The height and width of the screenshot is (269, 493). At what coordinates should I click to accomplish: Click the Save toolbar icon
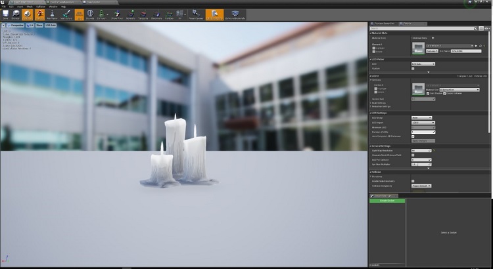[x=6, y=14]
